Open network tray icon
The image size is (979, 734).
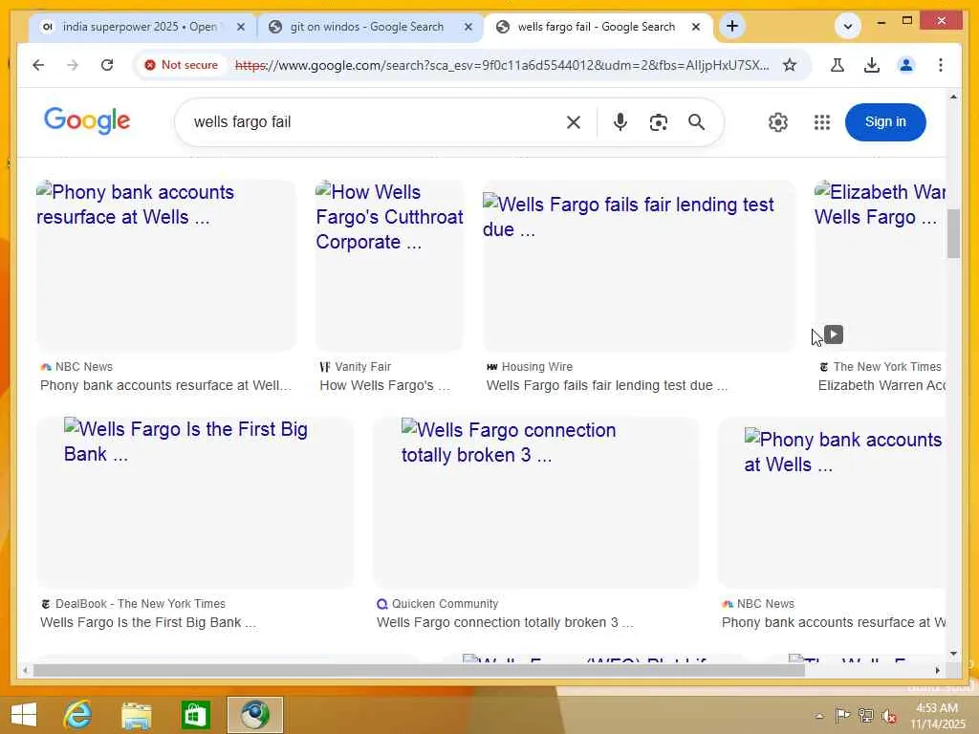click(865, 715)
